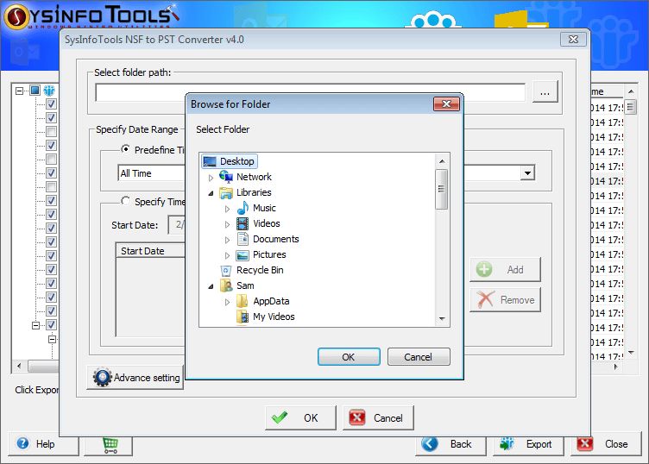Viewport: 649px width, 464px height.
Task: Click the Libraries folder icon
Action: tap(226, 192)
